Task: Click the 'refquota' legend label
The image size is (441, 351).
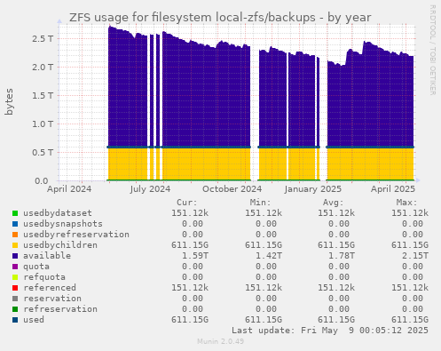Action: [x=44, y=277]
